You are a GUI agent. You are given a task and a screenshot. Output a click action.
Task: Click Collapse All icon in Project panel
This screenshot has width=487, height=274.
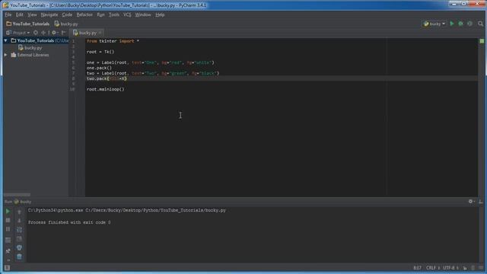click(x=43, y=33)
